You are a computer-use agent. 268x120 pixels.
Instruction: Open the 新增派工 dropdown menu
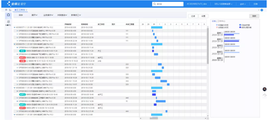pos(76,15)
